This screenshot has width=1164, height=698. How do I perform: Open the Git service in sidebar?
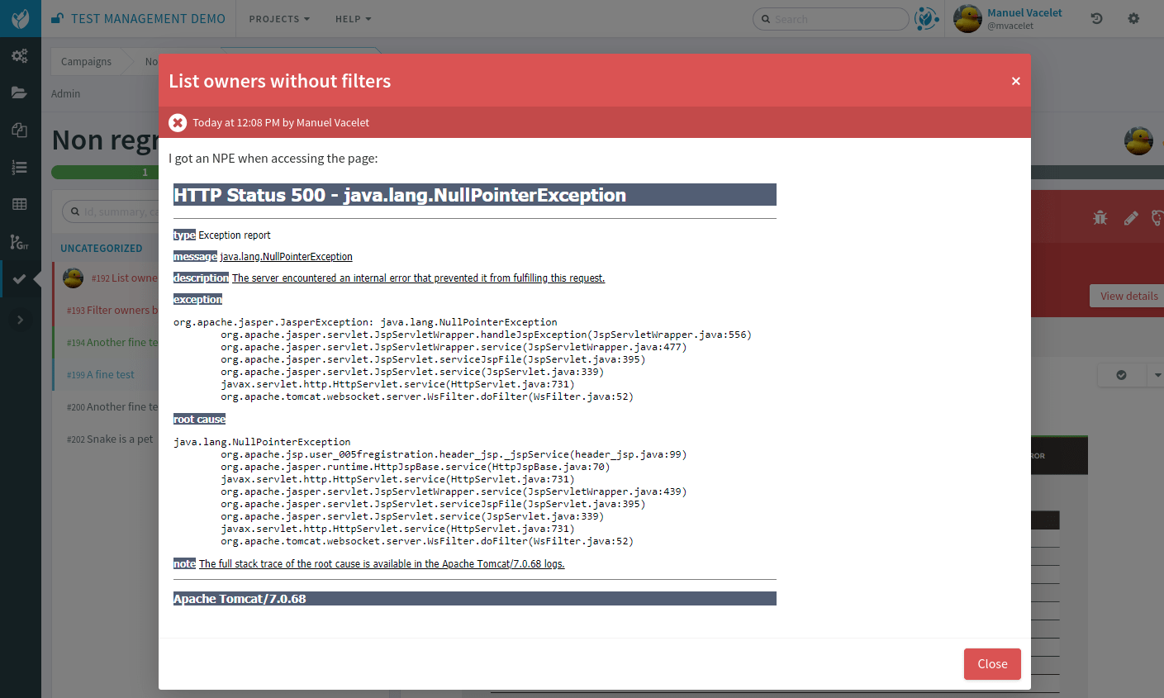[x=20, y=242]
